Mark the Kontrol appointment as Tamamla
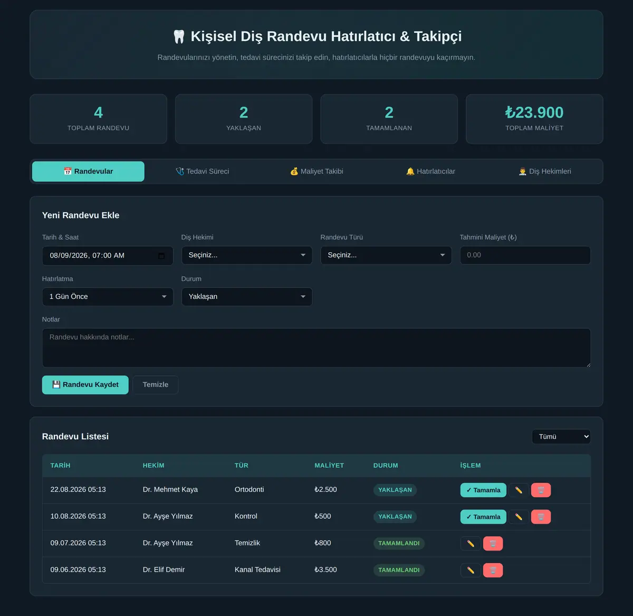This screenshot has height=616, width=633. click(x=483, y=517)
